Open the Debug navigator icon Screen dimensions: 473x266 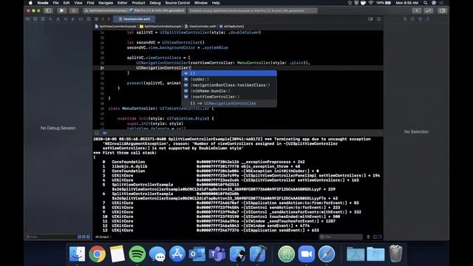click(73, 19)
